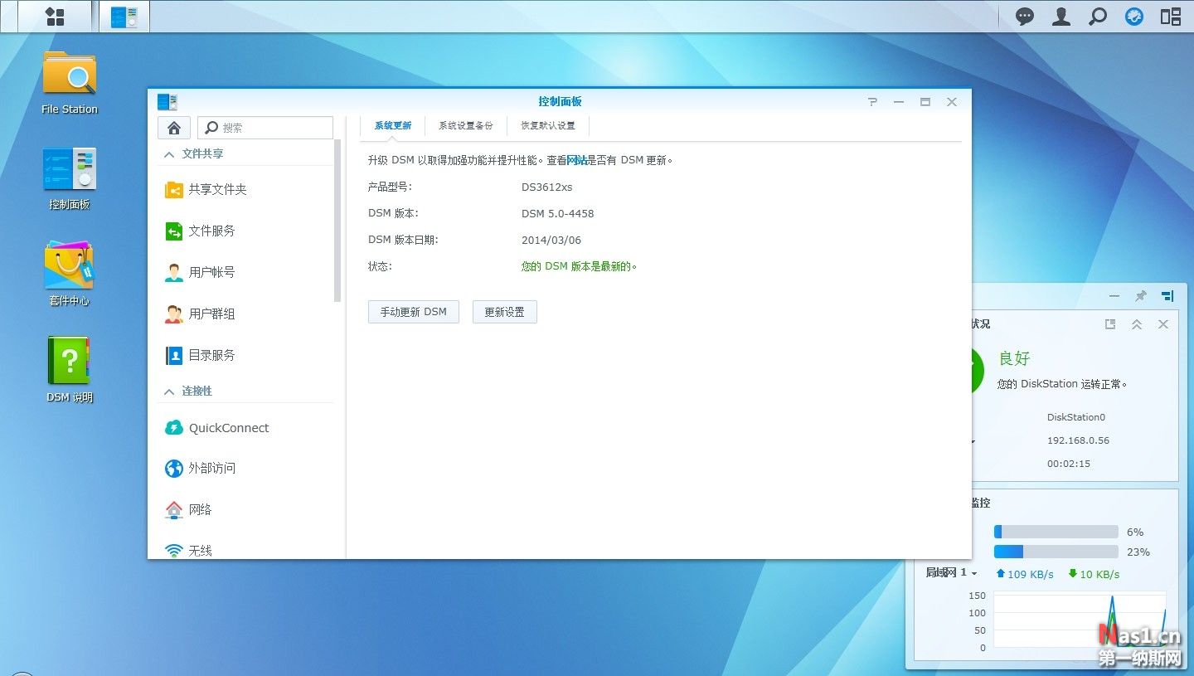Click the help question mark in control panel
The image size is (1194, 676).
coord(872,102)
